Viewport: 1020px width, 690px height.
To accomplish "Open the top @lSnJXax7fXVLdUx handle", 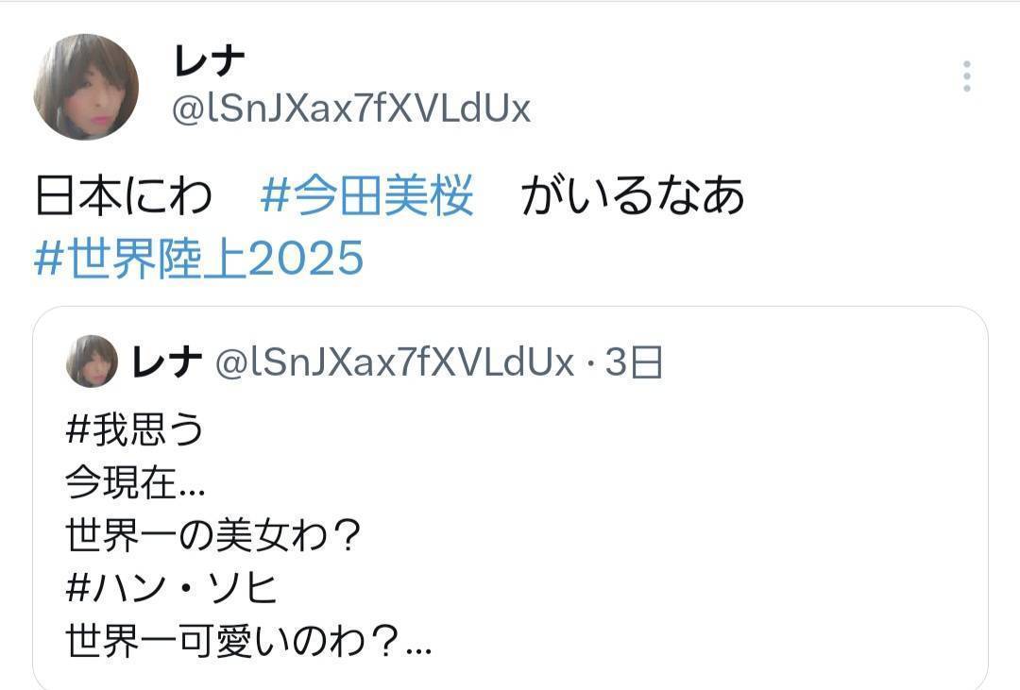I will [351, 109].
